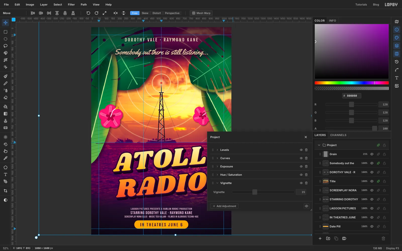402x251 pixels.
Task: Create a new layer group using the folder icon
Action: click(328, 238)
